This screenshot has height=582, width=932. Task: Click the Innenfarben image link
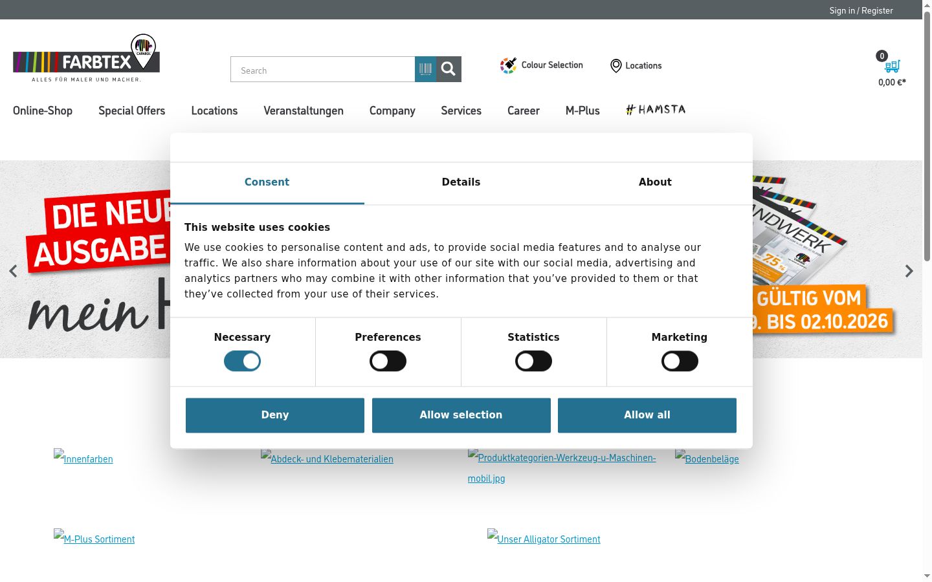pyautogui.click(x=83, y=458)
